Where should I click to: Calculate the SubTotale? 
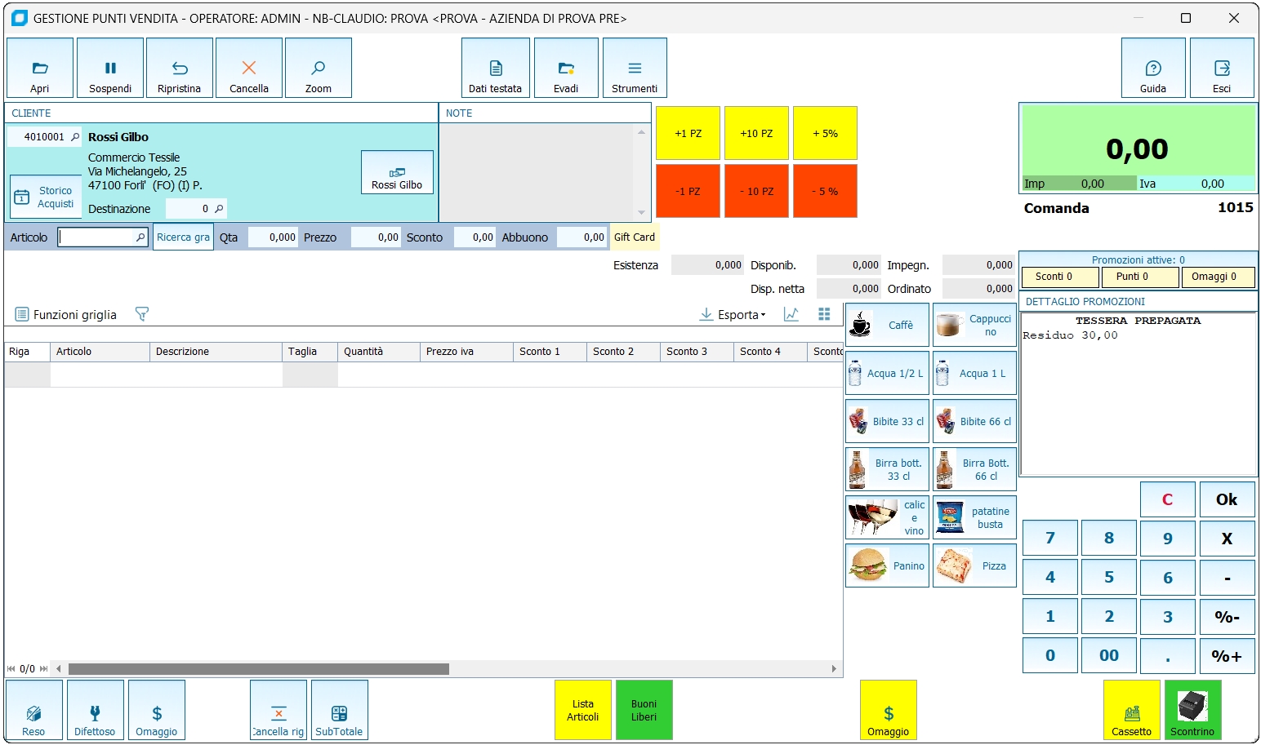(x=340, y=710)
